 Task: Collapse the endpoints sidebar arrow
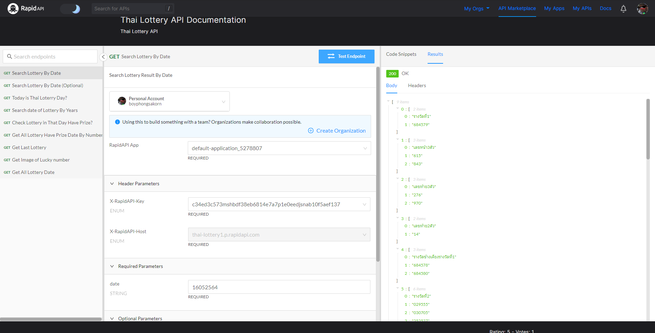(103, 57)
